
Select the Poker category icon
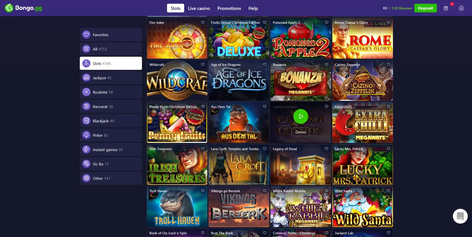point(86,135)
